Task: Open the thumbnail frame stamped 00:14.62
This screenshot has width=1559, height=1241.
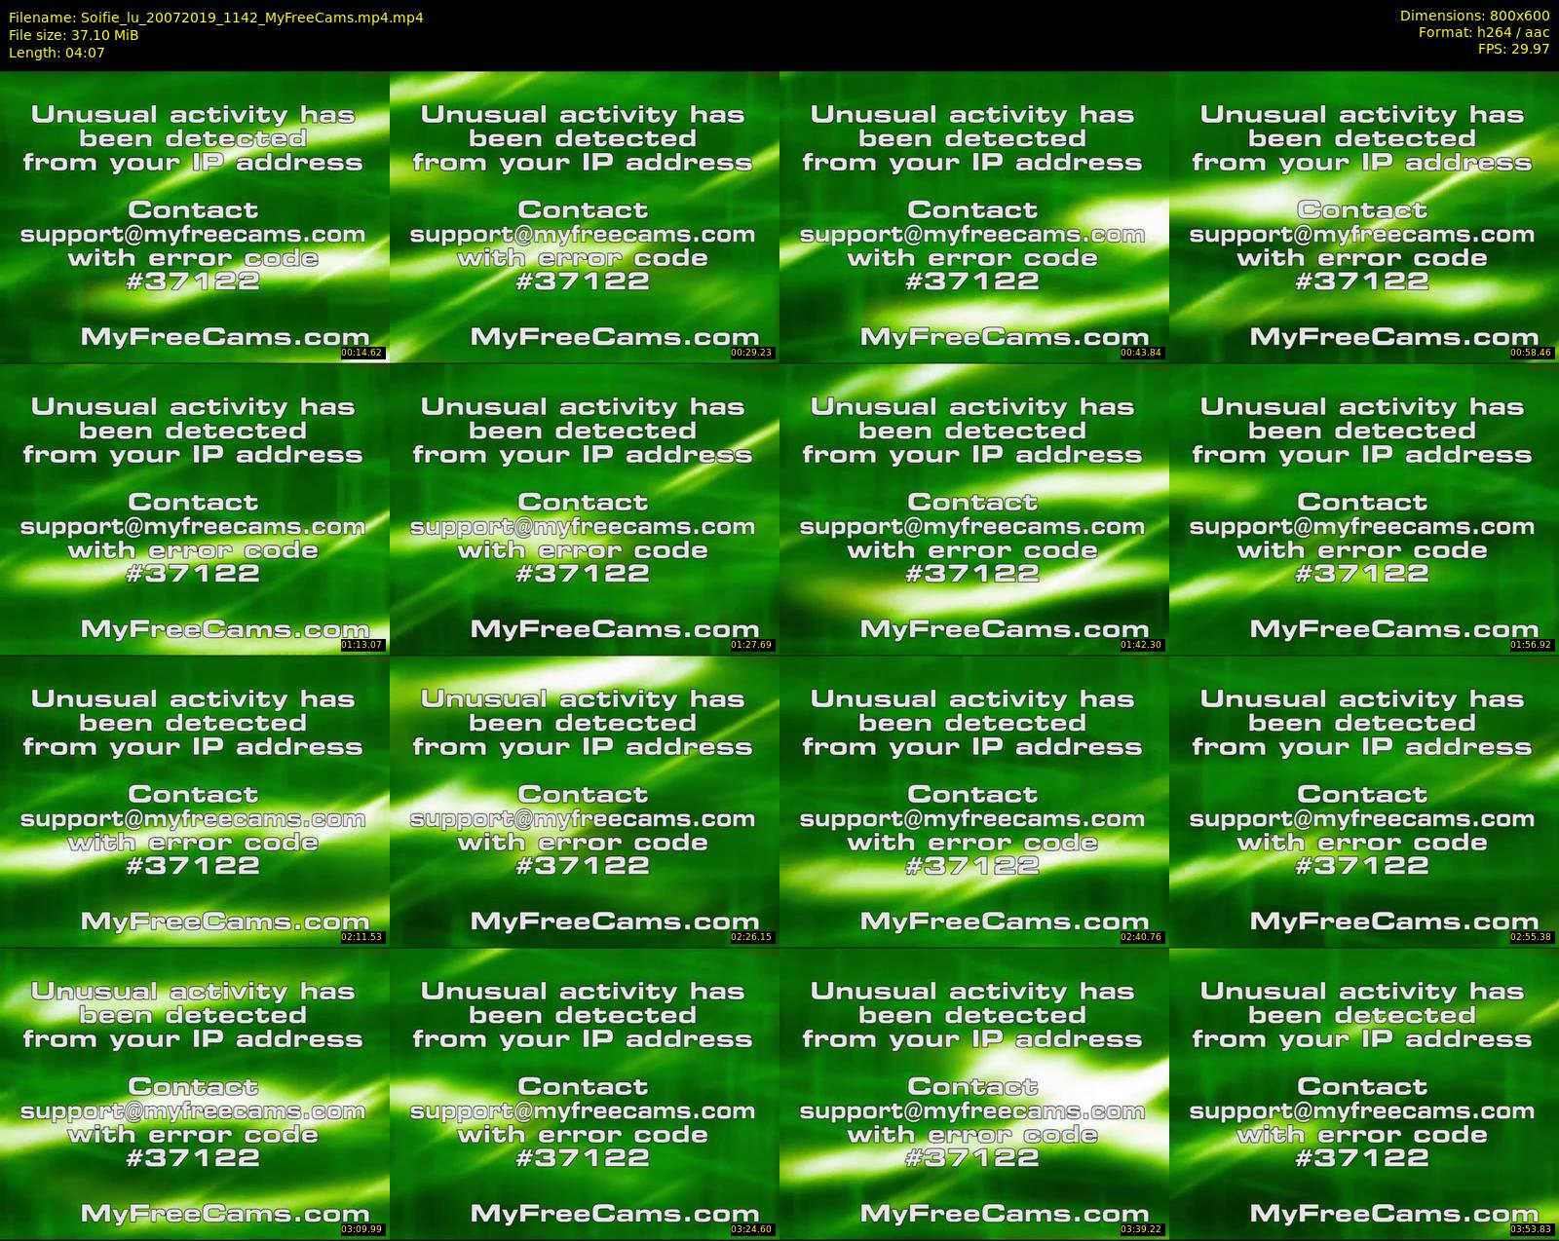Action: tap(194, 216)
